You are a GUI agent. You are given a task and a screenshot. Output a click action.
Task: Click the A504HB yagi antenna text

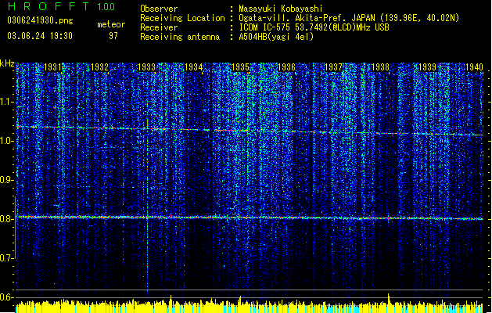(276, 37)
